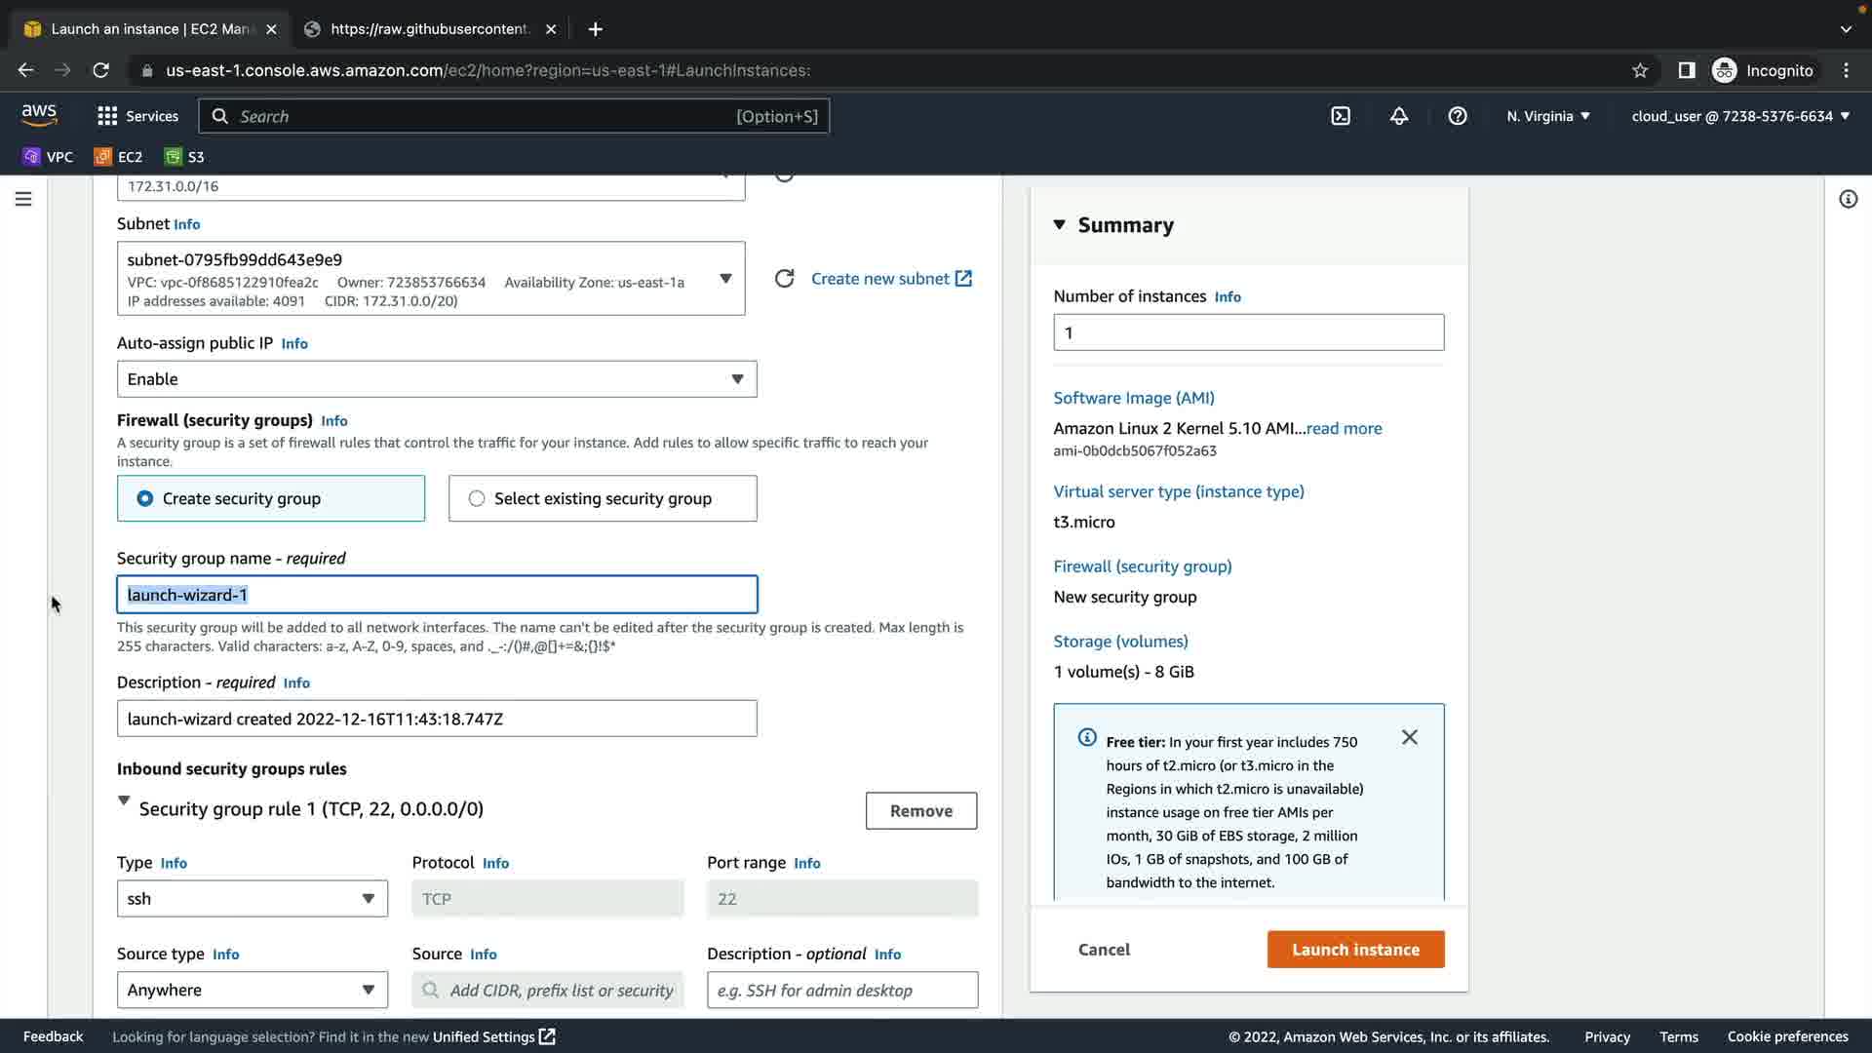Image resolution: width=1872 pixels, height=1053 pixels.
Task: Switch to the raw.githubusercontent browser tab
Action: coord(429,29)
